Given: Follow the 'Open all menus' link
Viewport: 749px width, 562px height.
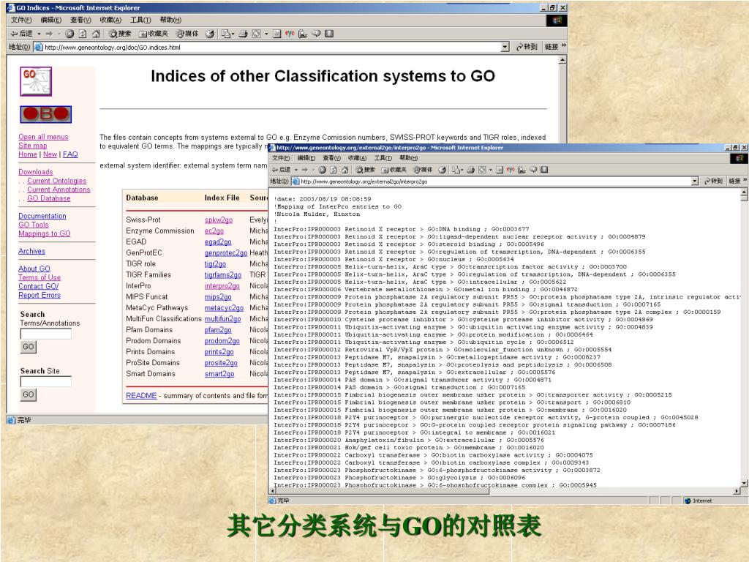Looking at the screenshot, I should pos(43,137).
